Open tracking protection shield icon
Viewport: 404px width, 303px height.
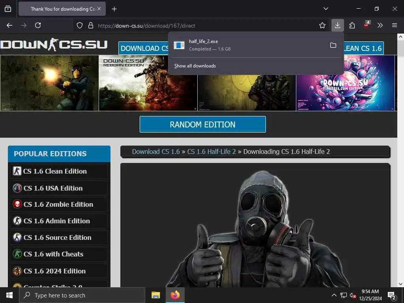80,25
